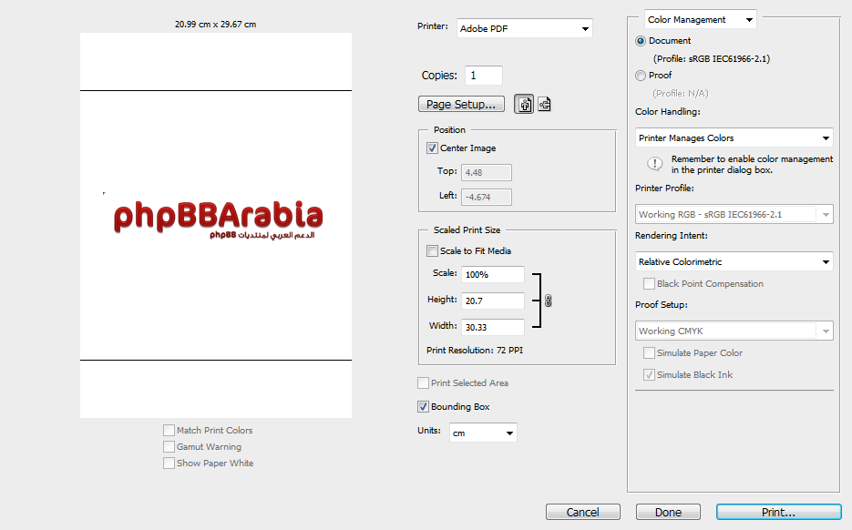Click the Print Resolution: 72 PPI text
This screenshot has height=530, width=852.
pyautogui.click(x=475, y=351)
